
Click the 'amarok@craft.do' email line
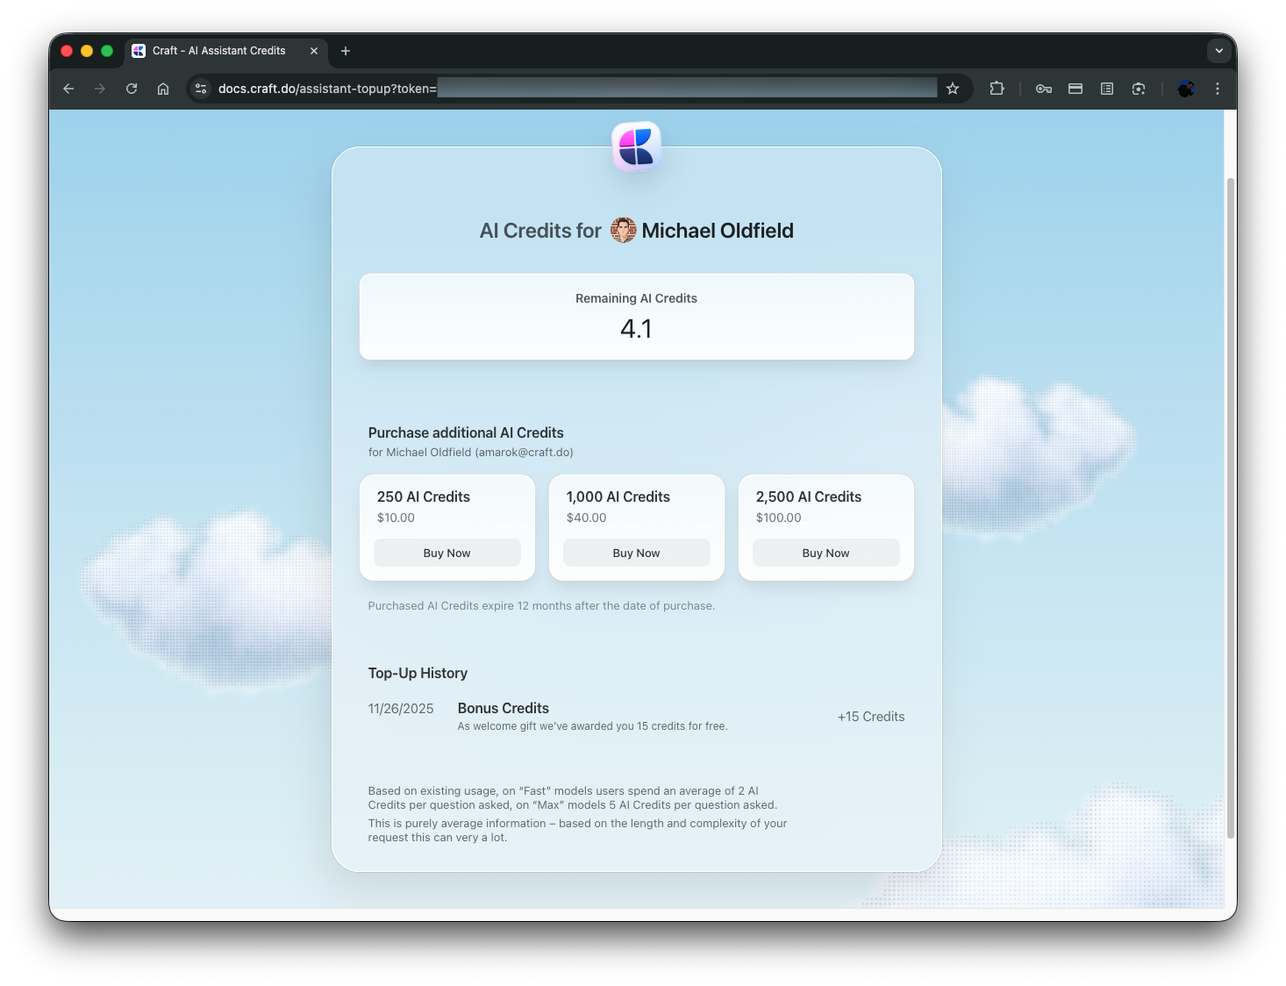point(471,453)
